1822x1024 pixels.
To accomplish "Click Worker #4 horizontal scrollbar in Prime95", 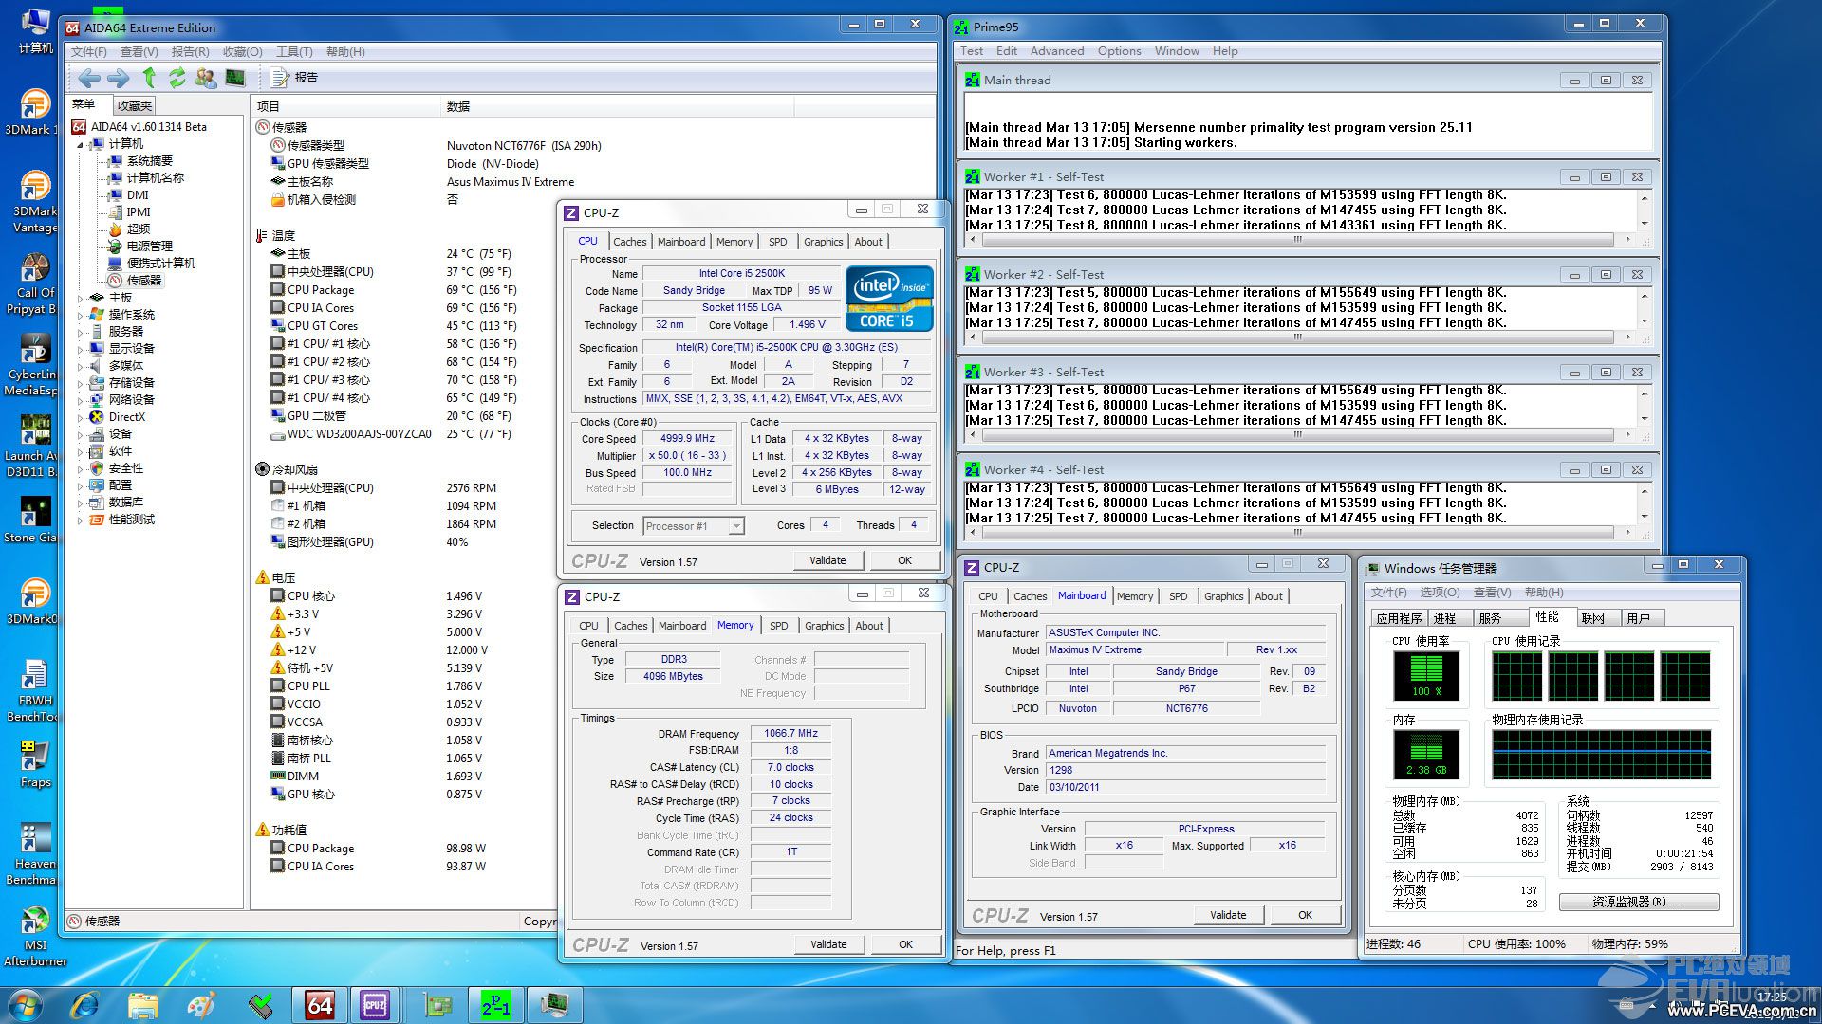I will click(1296, 533).
